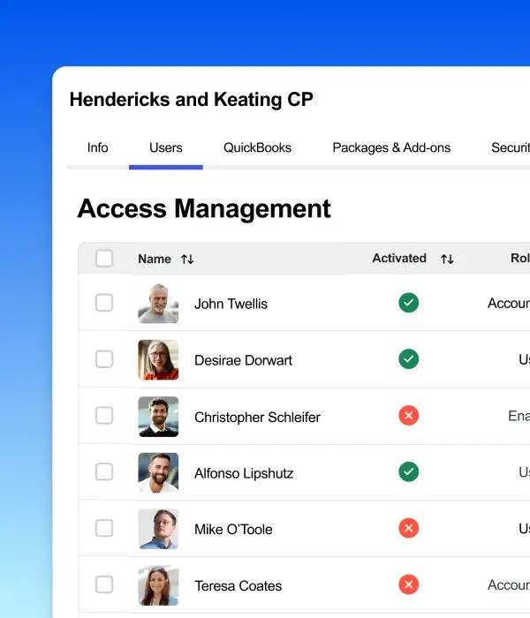Click John Twellis green activated checkmark
Image resolution: width=530 pixels, height=618 pixels.
(x=408, y=303)
